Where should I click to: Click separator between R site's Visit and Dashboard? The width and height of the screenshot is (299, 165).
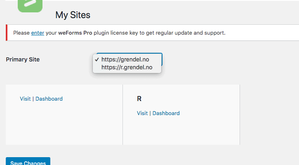point(150,113)
